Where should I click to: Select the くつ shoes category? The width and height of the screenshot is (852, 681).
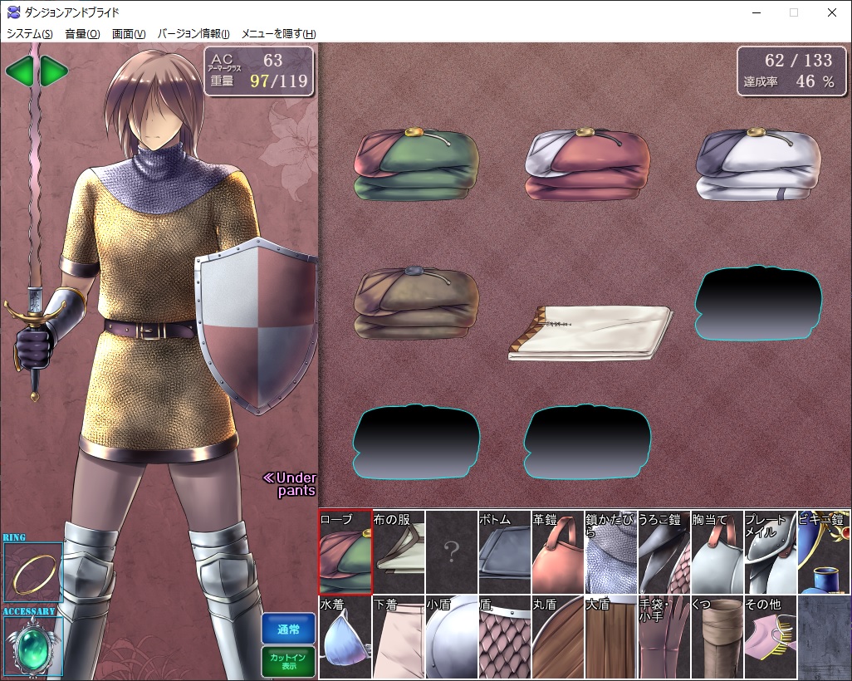click(717, 637)
